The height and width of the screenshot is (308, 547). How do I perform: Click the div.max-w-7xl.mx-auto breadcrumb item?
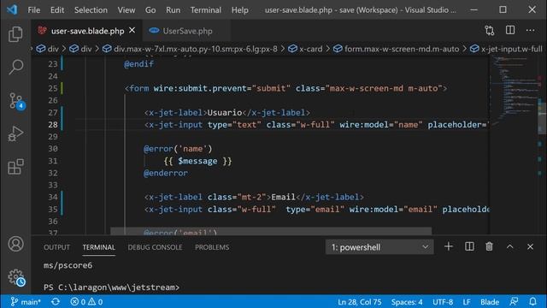pos(190,49)
